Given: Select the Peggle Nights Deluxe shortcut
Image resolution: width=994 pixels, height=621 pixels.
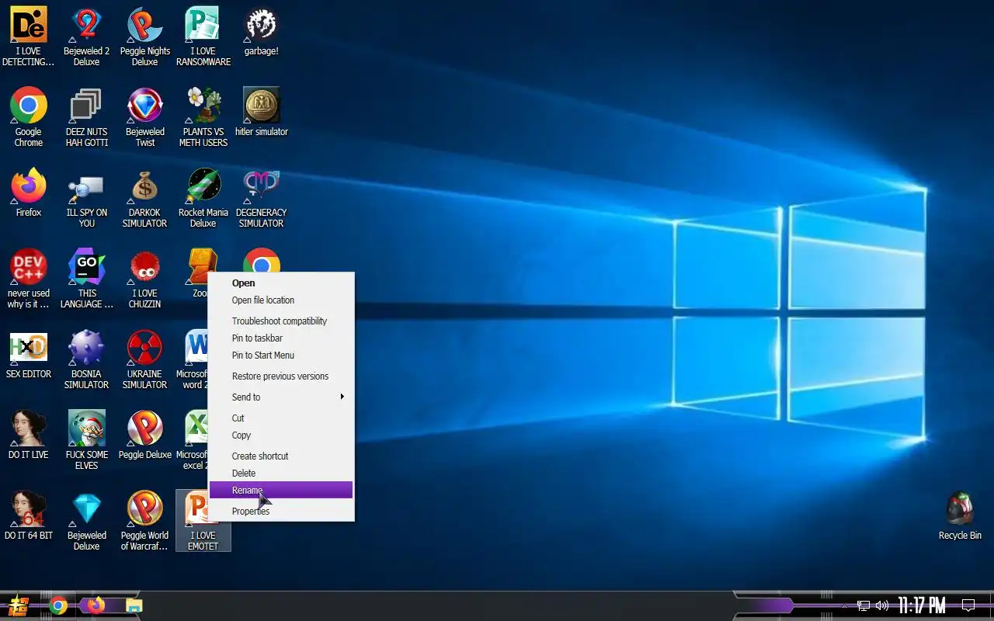Looking at the screenshot, I should (144, 36).
